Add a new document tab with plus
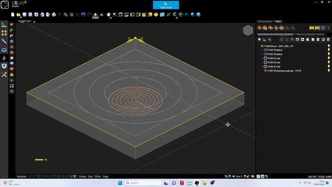Image resolution: width=332 pixels, height=187 pixels. 34,22
